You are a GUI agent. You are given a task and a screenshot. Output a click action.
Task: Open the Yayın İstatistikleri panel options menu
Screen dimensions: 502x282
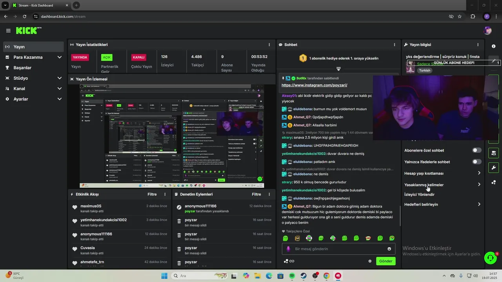(269, 45)
